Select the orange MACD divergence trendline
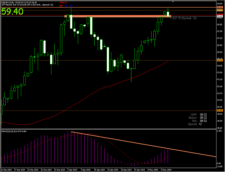Screen dimensions: 225x172 point(144,144)
